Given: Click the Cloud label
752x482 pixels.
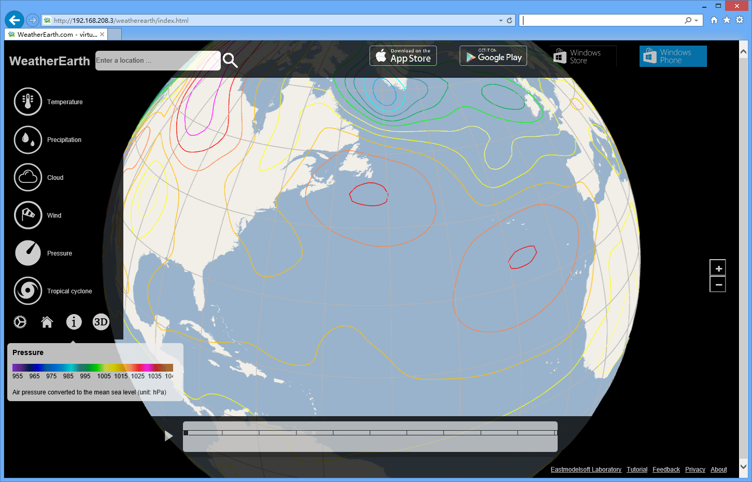Looking at the screenshot, I should coord(55,178).
